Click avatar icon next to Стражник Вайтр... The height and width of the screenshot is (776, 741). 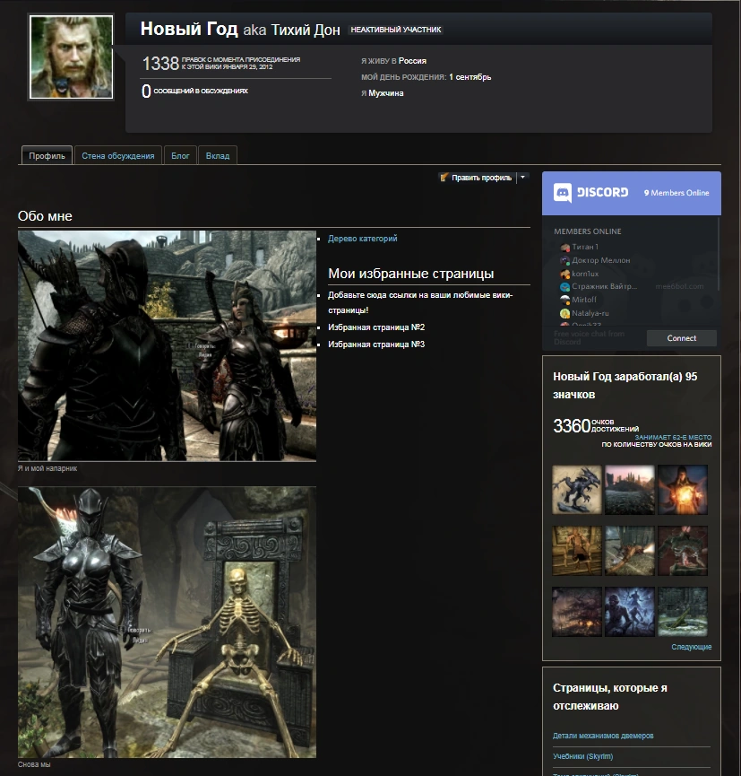565,286
